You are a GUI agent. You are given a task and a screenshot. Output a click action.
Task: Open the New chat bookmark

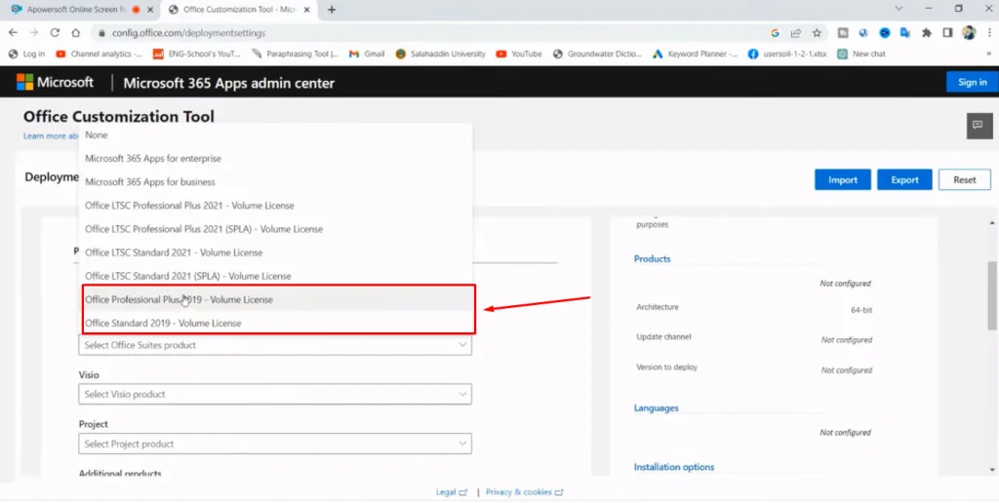(x=861, y=55)
